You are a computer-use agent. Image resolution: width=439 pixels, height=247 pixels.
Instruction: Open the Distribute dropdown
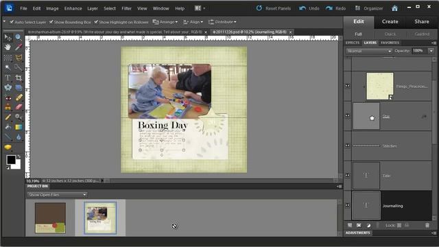point(222,22)
